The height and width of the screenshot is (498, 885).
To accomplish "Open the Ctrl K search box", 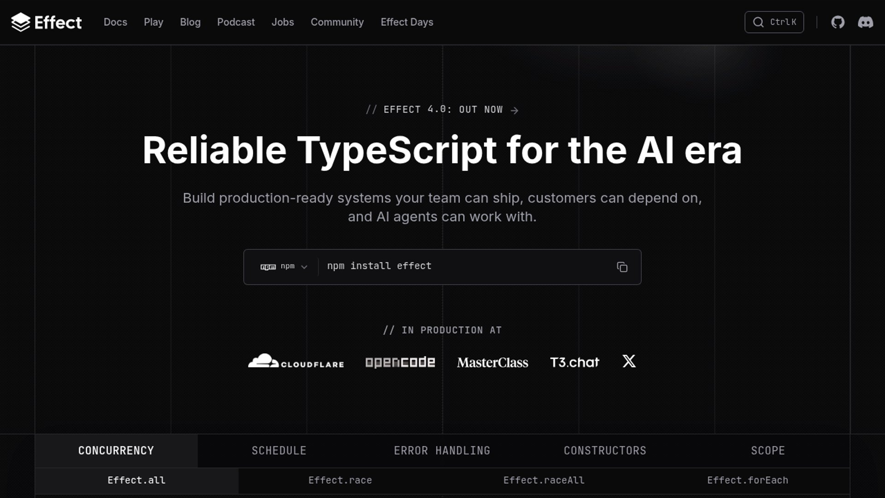I will click(774, 22).
